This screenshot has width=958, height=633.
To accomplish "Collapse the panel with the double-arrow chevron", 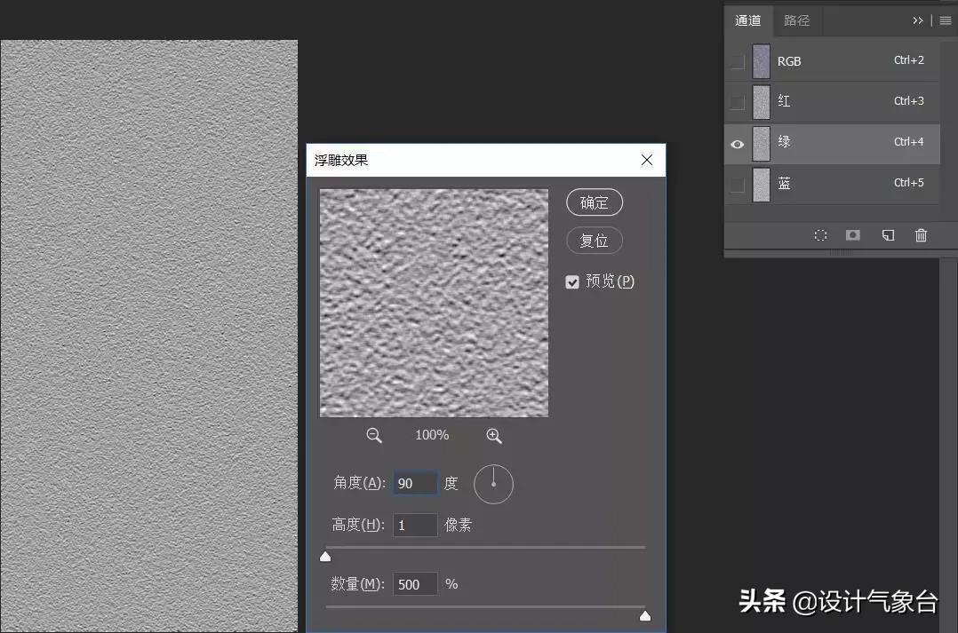I will tap(918, 20).
